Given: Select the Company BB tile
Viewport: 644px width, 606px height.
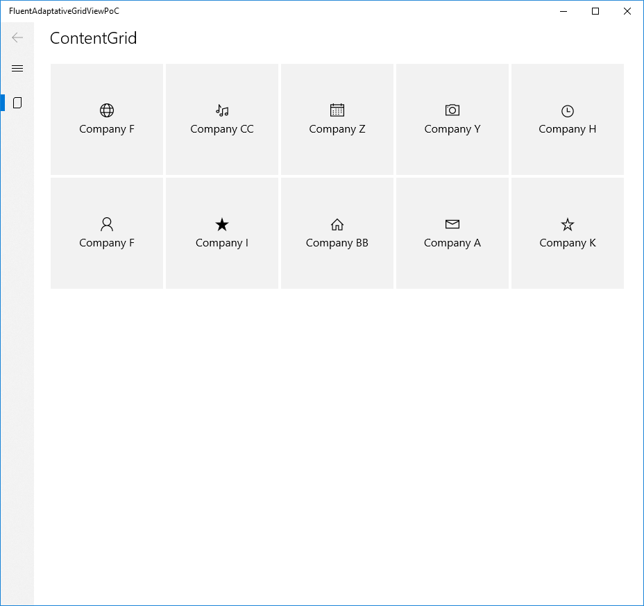Looking at the screenshot, I should point(337,233).
